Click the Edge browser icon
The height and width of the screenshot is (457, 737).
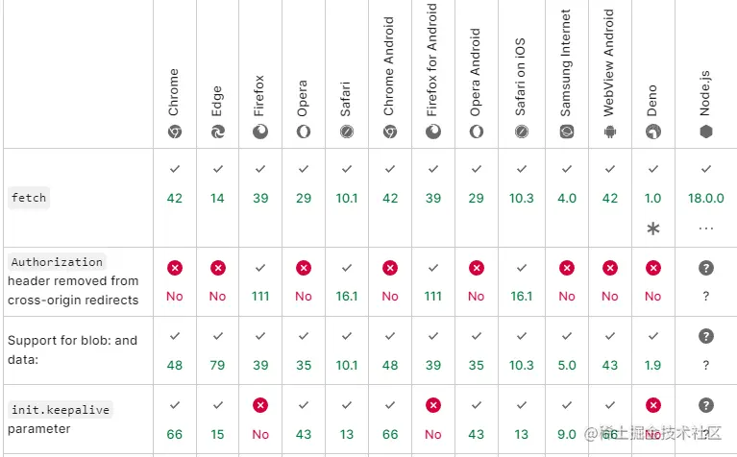coord(217,132)
